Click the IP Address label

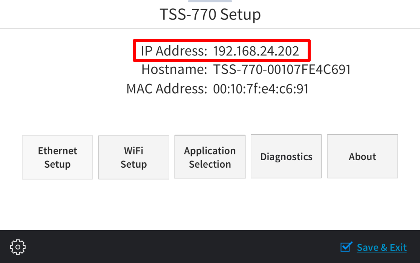coord(174,50)
